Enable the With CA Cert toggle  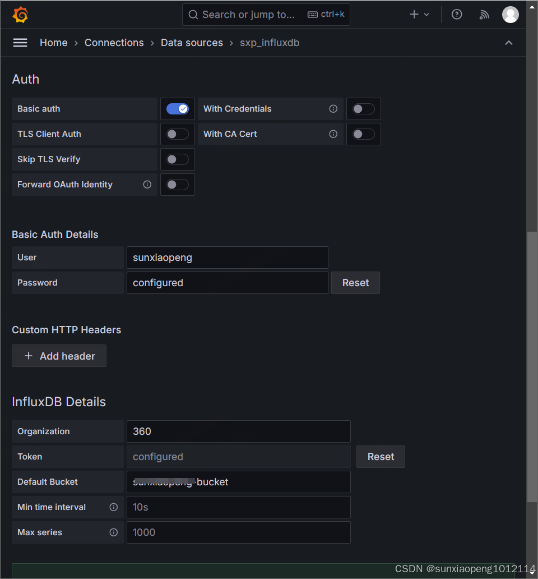[364, 134]
